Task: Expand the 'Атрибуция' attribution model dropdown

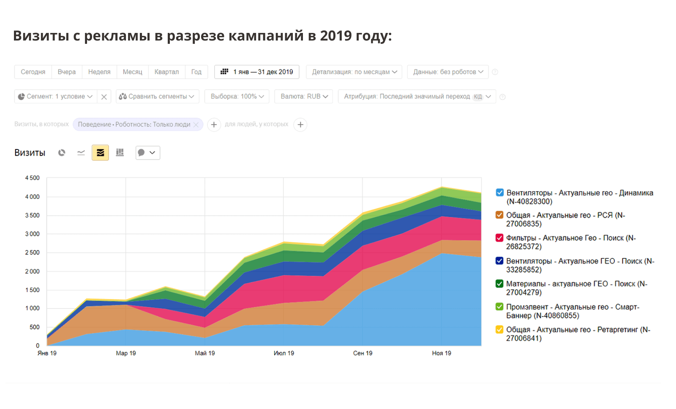Action: click(417, 97)
